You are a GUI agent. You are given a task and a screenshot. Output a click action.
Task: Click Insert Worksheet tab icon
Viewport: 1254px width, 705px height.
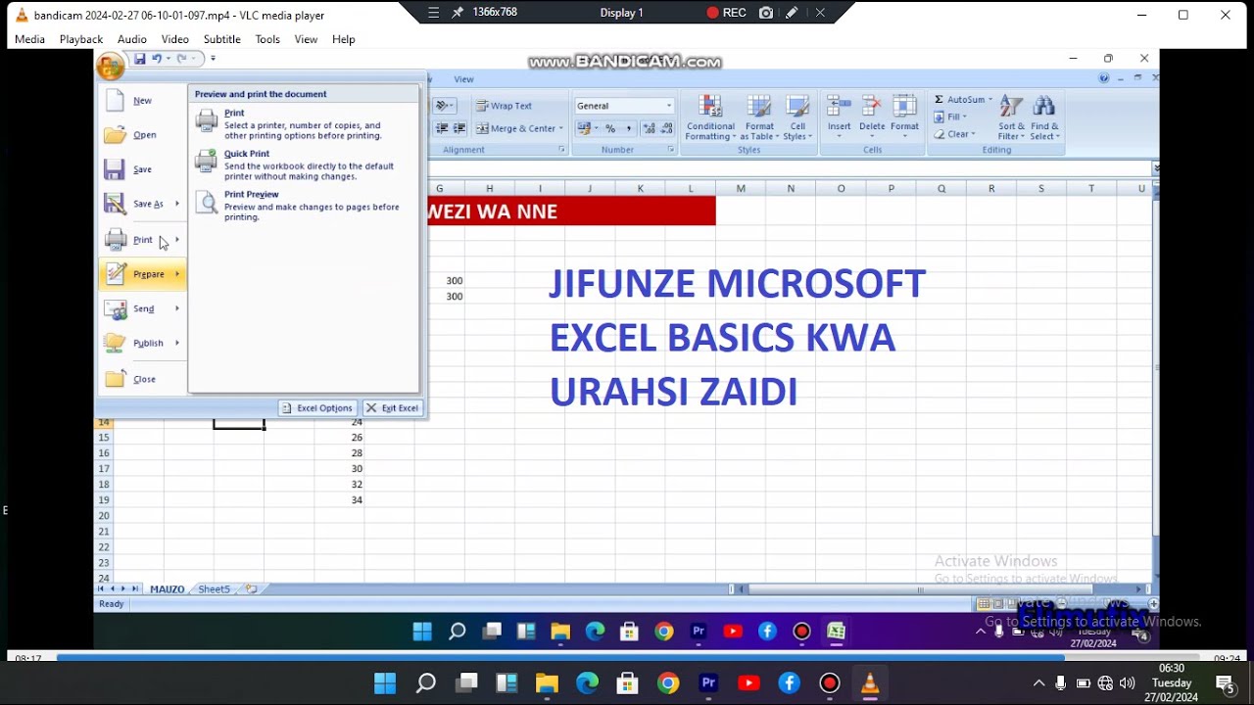(x=252, y=589)
